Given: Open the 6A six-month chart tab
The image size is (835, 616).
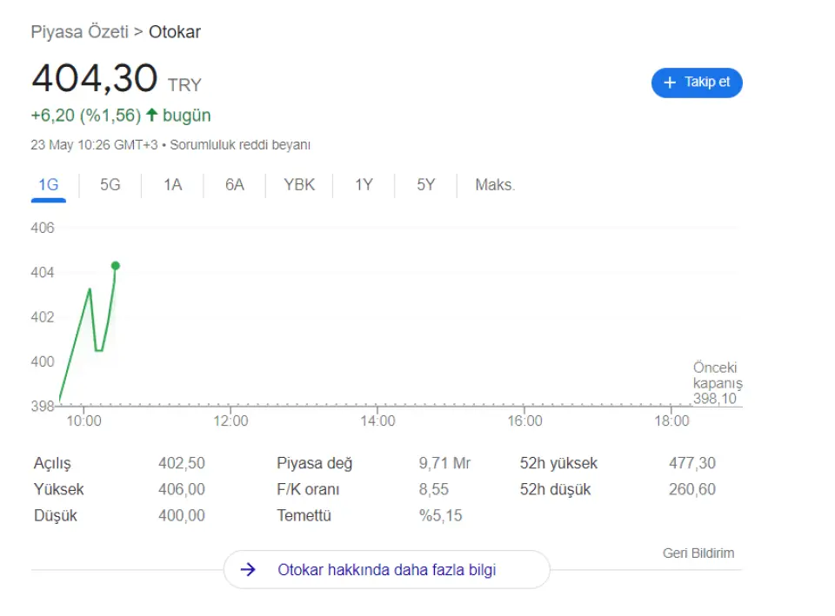Looking at the screenshot, I should (235, 184).
